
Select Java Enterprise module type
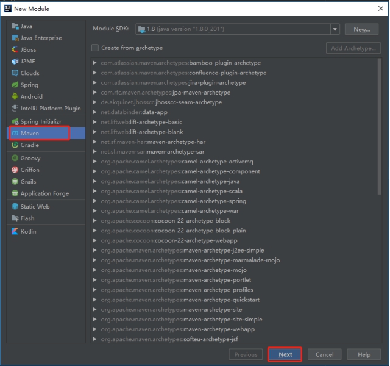pyautogui.click(x=46, y=38)
